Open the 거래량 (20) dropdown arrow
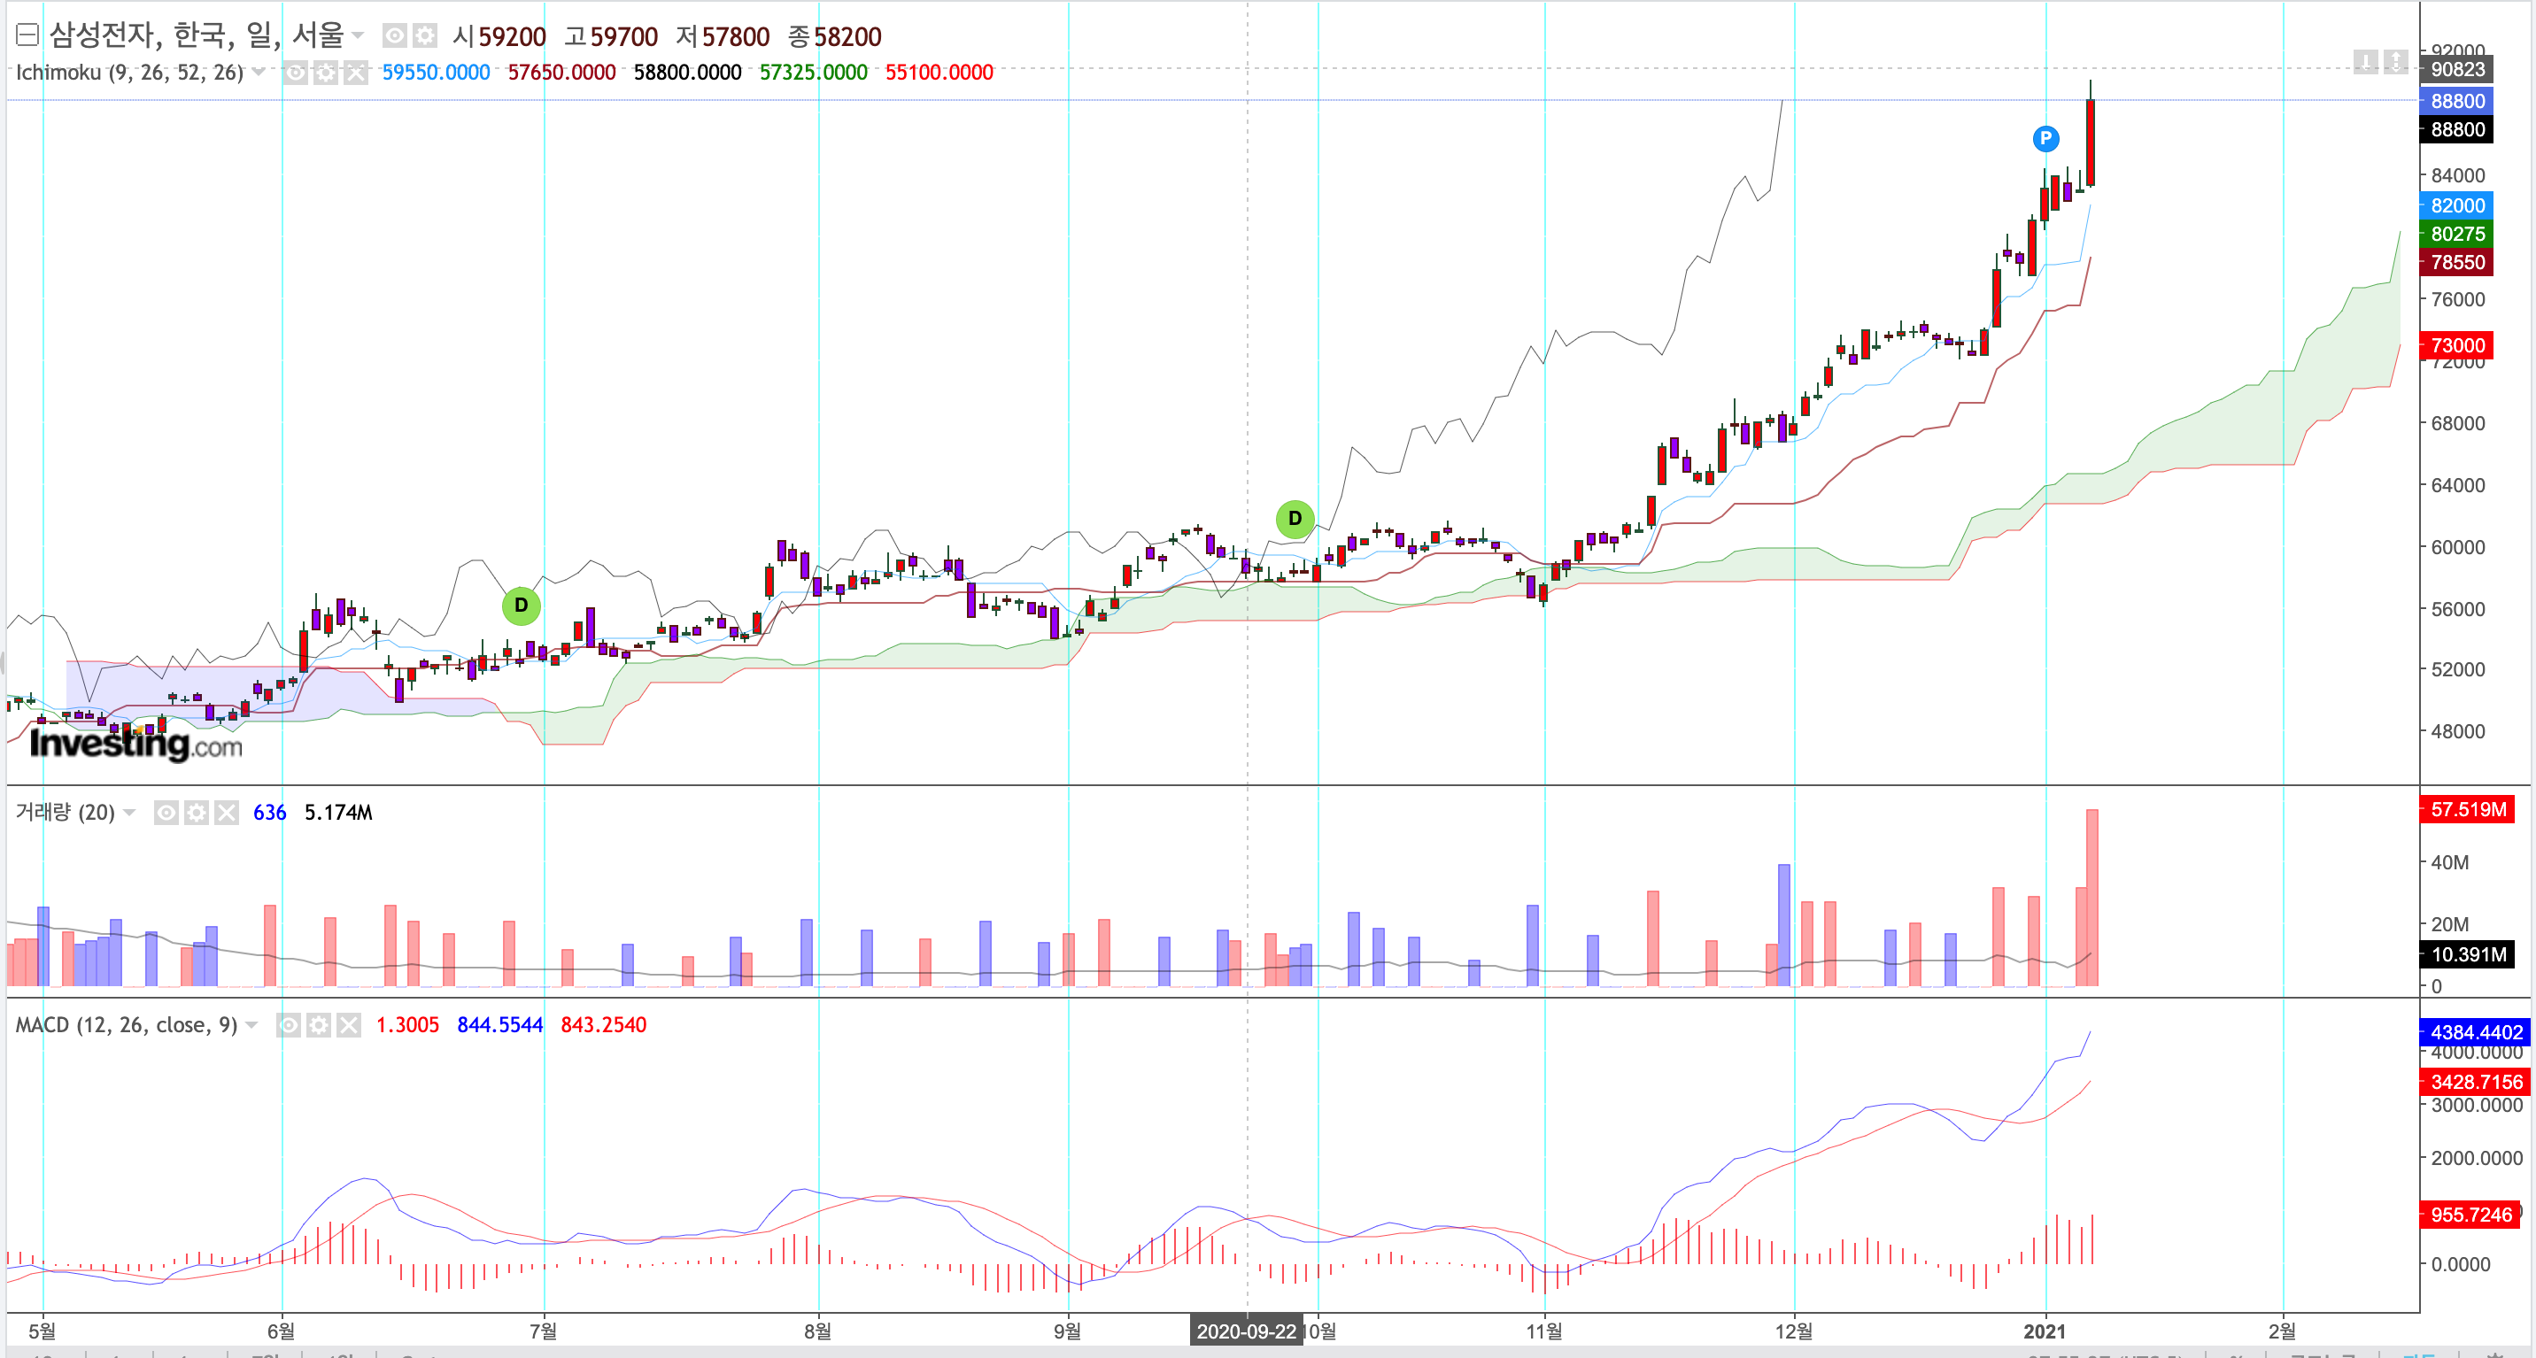 coord(130,812)
